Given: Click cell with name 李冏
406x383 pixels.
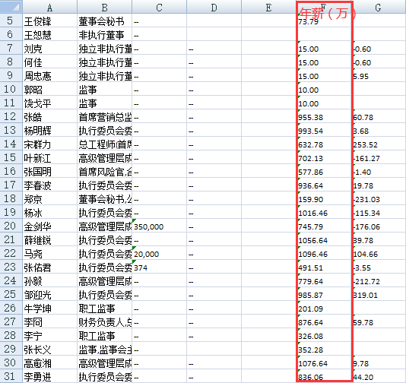Looking at the screenshot, I should [x=49, y=321].
